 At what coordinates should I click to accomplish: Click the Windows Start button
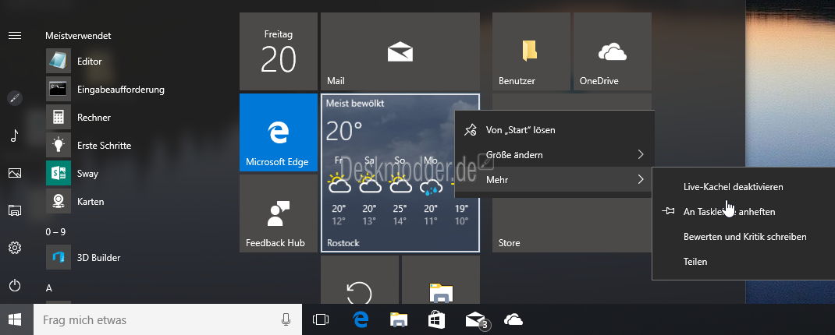pyautogui.click(x=15, y=319)
